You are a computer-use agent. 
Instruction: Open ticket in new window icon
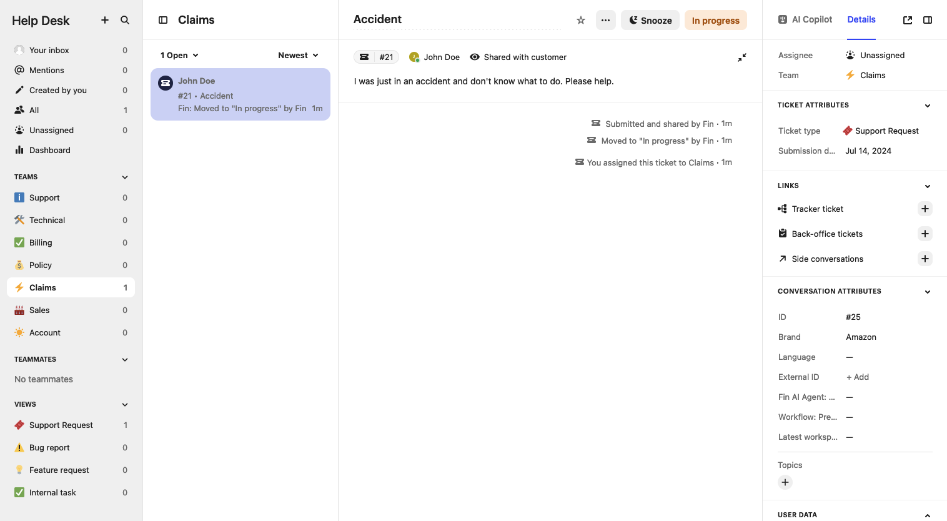click(908, 20)
